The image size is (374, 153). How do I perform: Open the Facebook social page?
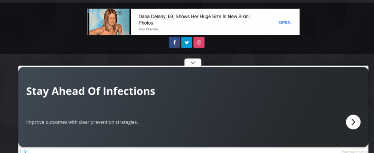[174, 42]
